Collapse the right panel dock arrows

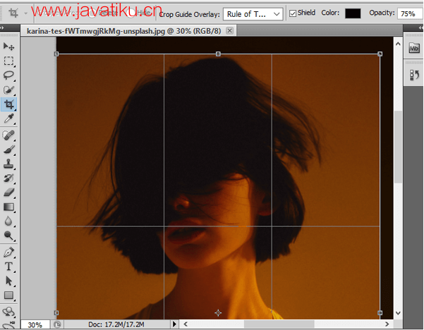click(420, 28)
